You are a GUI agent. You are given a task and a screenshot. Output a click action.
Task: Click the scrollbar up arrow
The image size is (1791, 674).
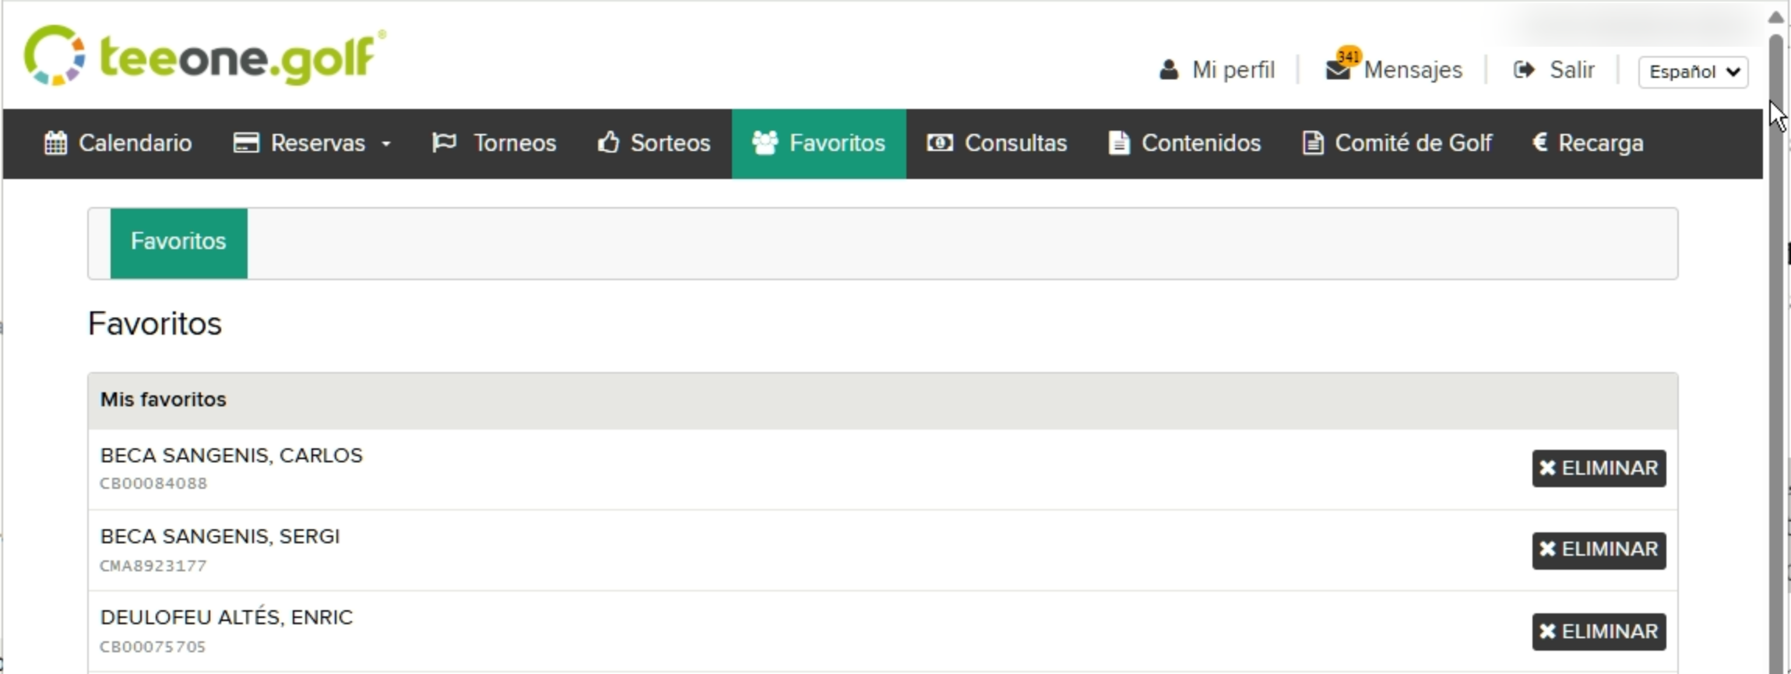1776,17
